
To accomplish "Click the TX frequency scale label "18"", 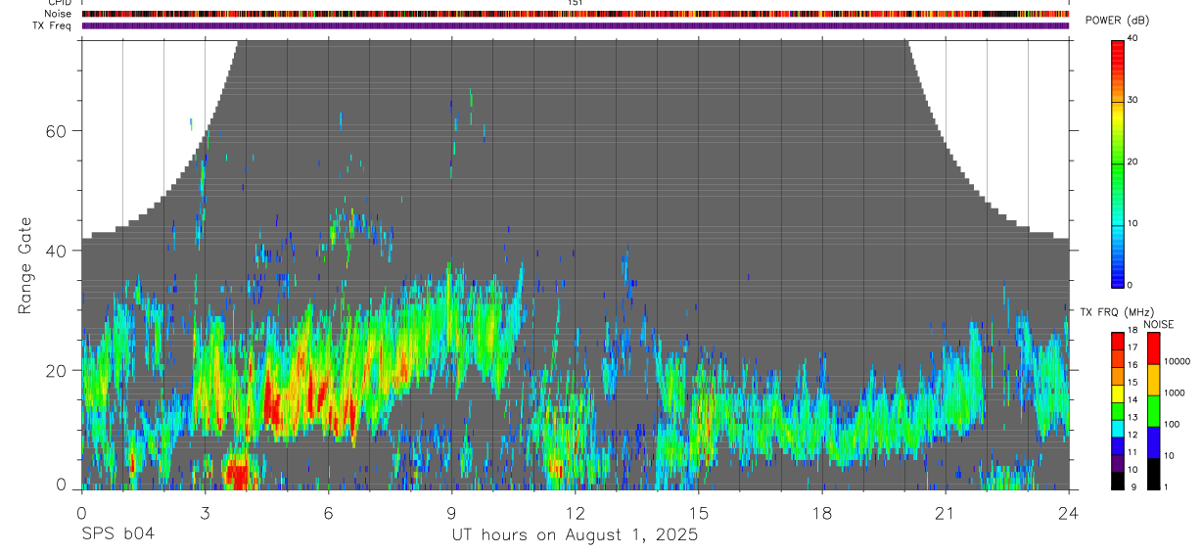I will [x=1133, y=332].
